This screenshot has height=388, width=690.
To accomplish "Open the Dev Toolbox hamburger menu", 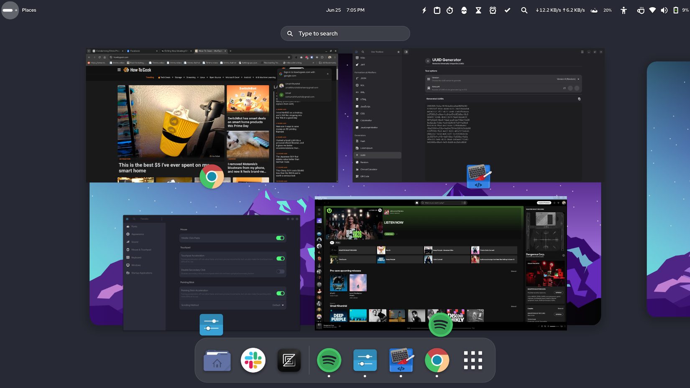I will [582, 52].
